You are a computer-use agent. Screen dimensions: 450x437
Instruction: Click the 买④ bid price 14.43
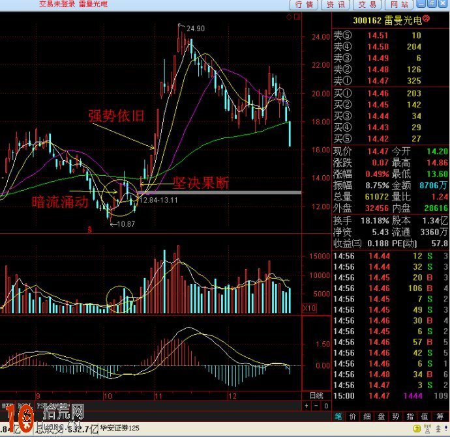click(x=378, y=128)
